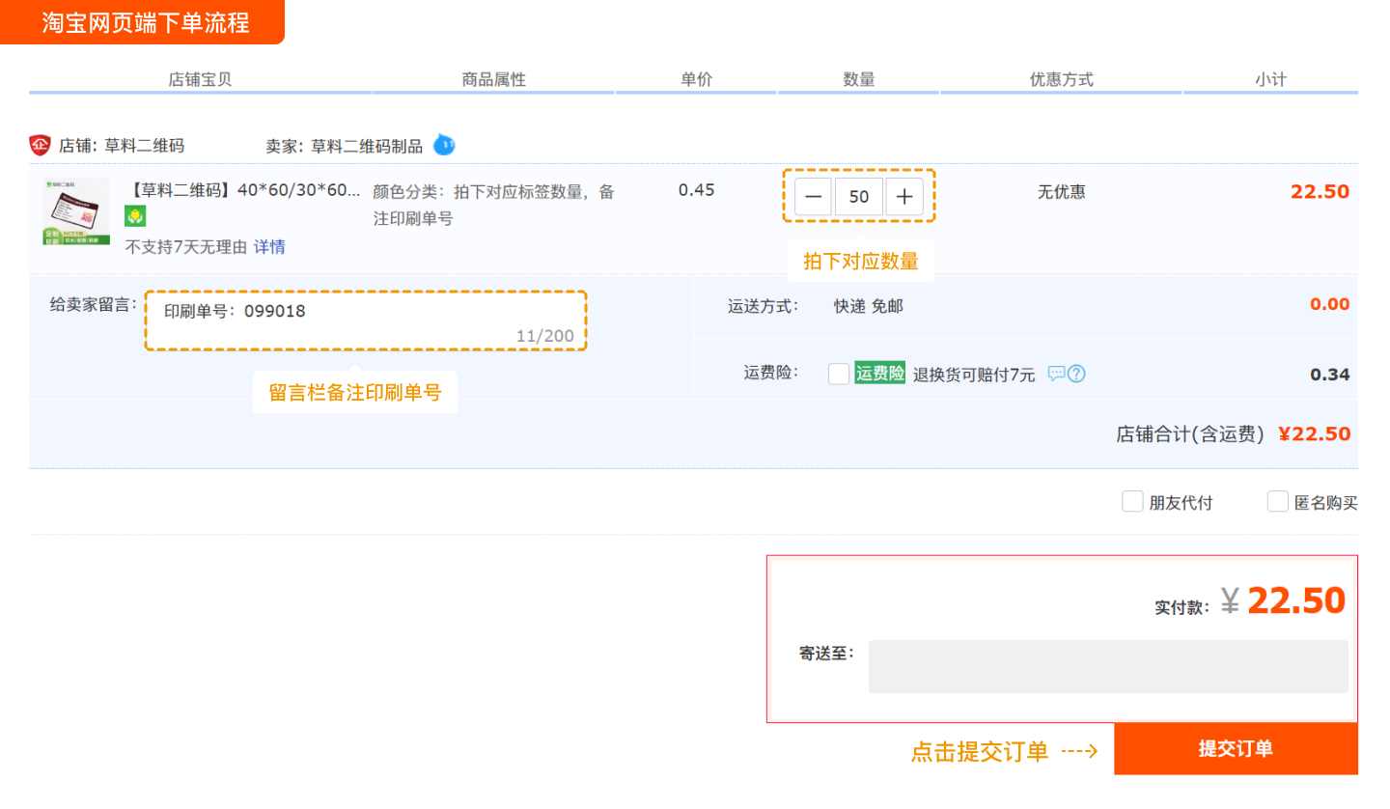Open shipping insurance help via question mark icon
Image resolution: width=1390 pixels, height=809 pixels.
(1079, 374)
